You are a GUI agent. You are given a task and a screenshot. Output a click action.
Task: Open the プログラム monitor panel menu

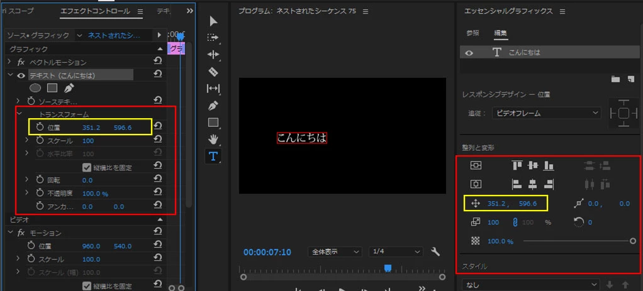pyautogui.click(x=366, y=11)
